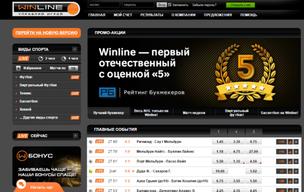
Task: Open the ПОМОЩЬ menu item
Action: pyautogui.click(x=249, y=15)
